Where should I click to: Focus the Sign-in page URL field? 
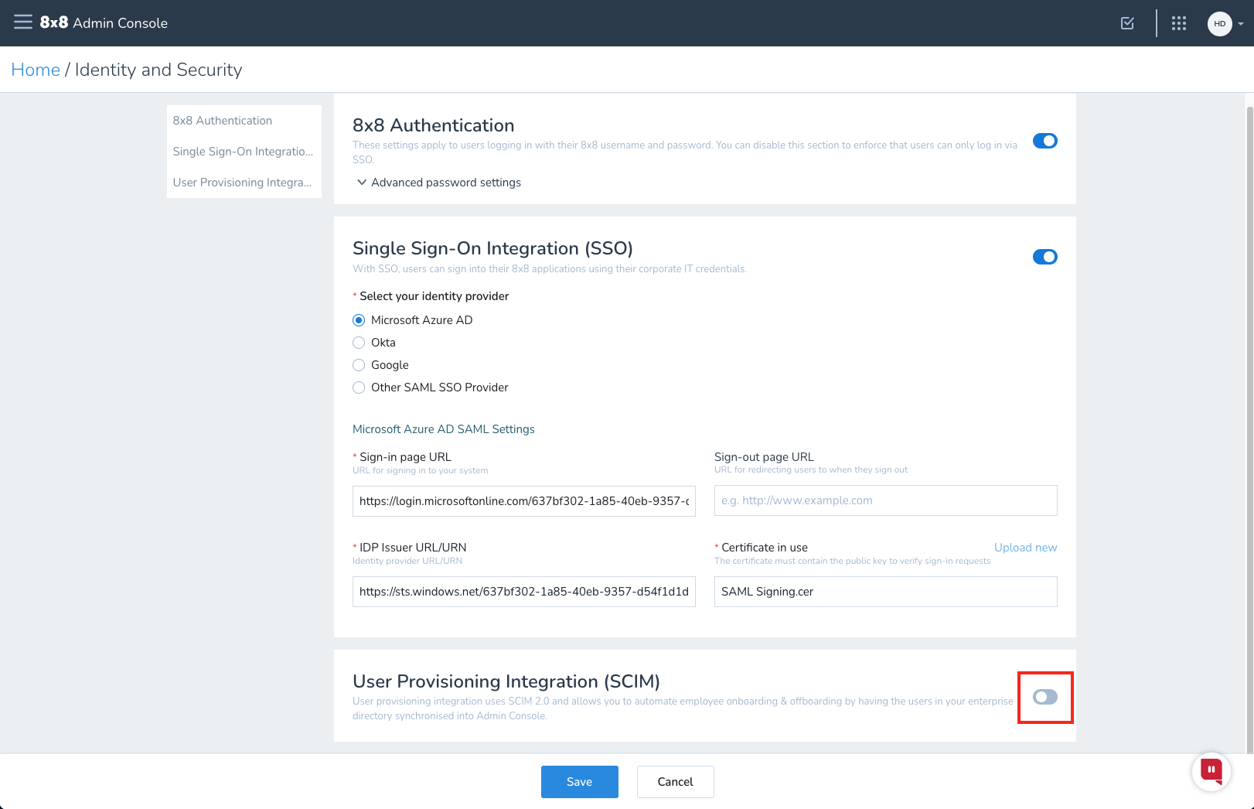tap(524, 501)
